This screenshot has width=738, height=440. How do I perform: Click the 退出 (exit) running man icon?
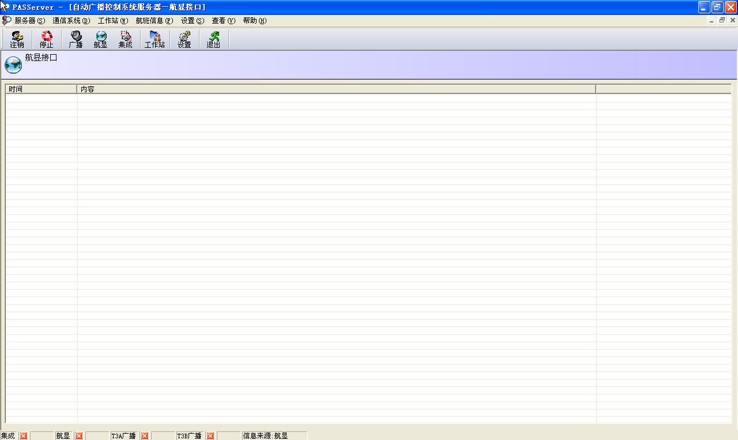pos(213,39)
